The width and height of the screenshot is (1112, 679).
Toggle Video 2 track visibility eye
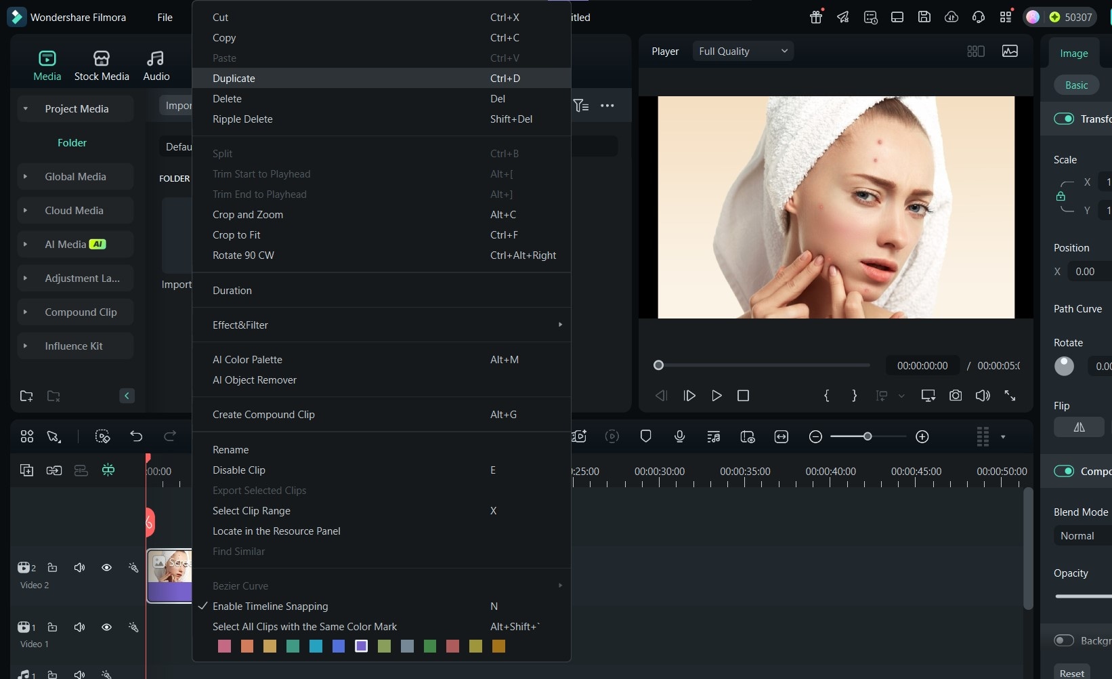(x=106, y=567)
